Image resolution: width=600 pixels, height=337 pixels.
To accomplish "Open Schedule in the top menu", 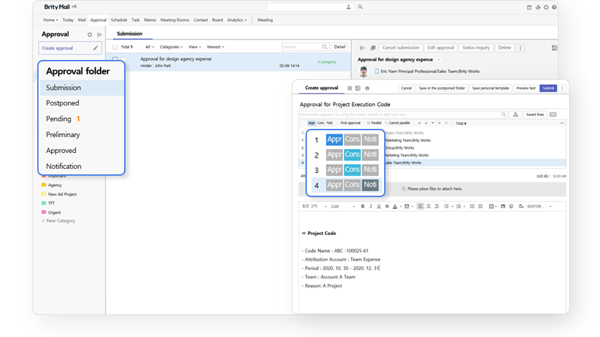I will coord(119,20).
